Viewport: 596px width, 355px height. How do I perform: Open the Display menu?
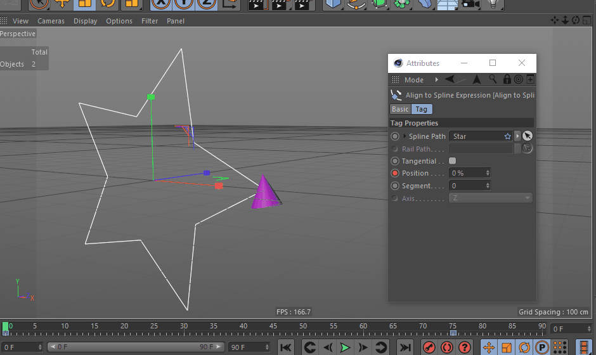coord(85,21)
